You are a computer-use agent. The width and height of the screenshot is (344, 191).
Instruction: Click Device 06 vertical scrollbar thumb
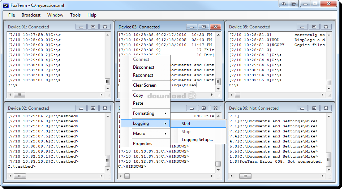(329, 159)
